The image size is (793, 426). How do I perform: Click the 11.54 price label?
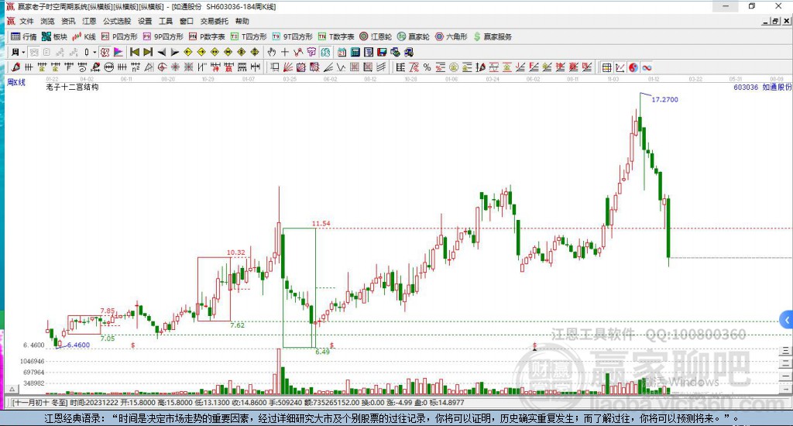tap(321, 223)
